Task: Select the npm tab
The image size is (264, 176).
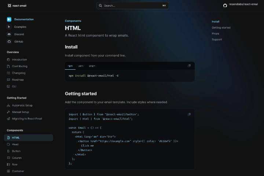Action: [x=70, y=66]
